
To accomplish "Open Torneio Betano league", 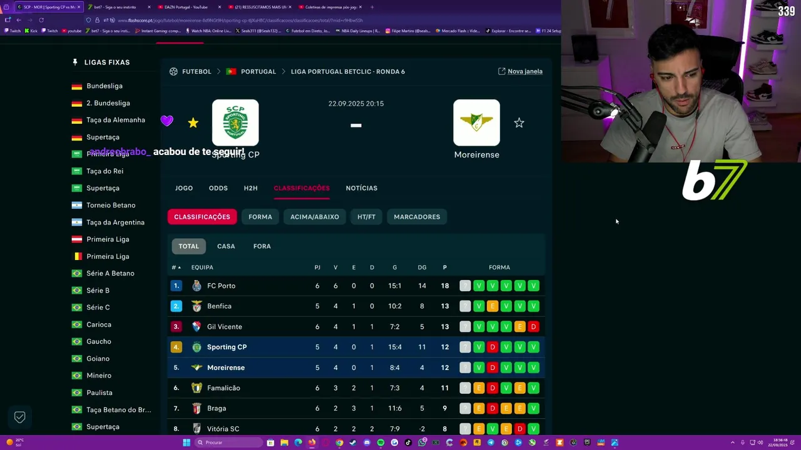I will click(x=111, y=205).
